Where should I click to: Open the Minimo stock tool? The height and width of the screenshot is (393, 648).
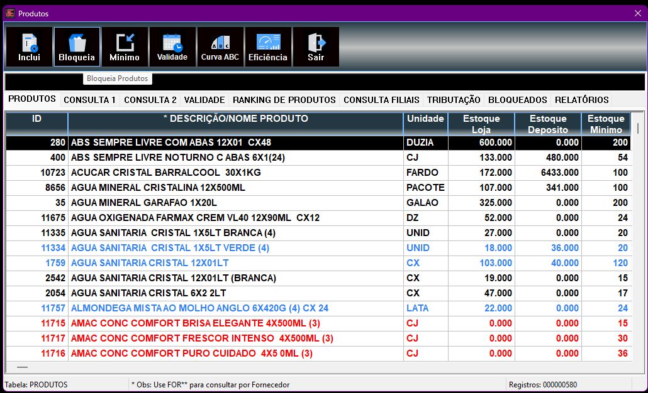[x=125, y=47]
